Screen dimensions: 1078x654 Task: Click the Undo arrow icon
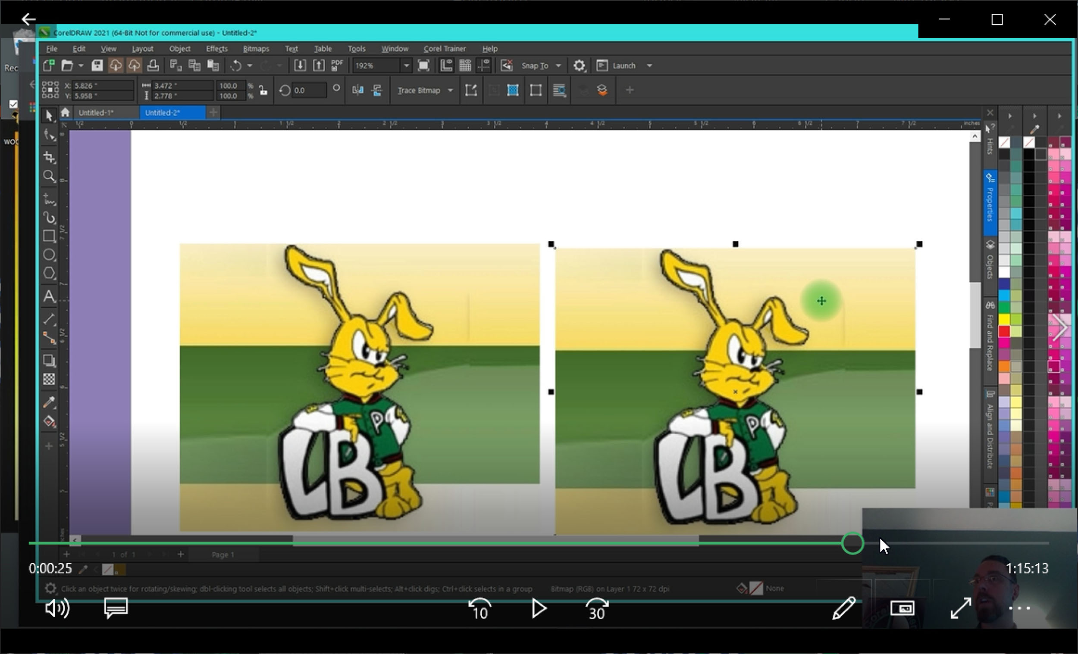(x=236, y=65)
